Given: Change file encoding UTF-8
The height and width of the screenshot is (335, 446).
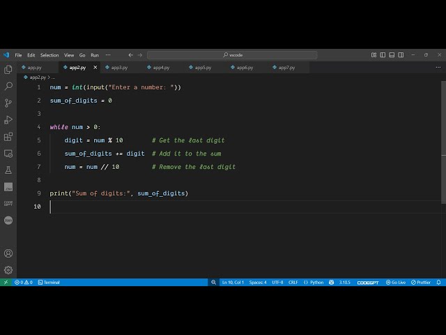Looking at the screenshot, I should click(x=277, y=282).
